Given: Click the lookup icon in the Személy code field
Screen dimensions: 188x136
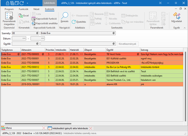Looking at the screenshot, I should (37, 33).
